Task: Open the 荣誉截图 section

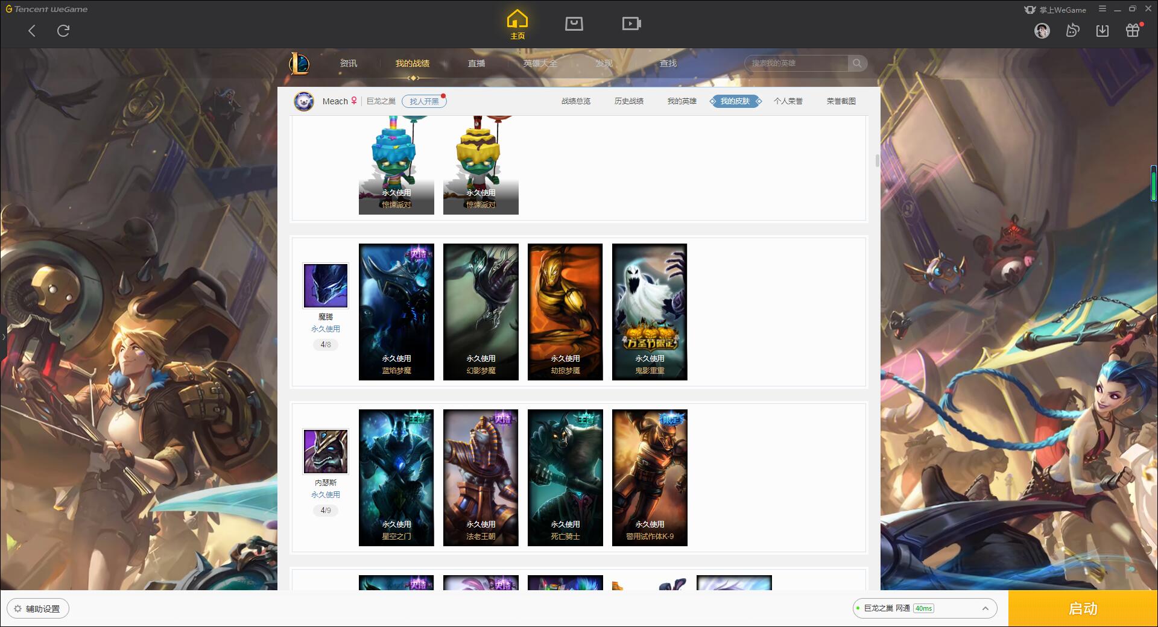Action: [841, 101]
